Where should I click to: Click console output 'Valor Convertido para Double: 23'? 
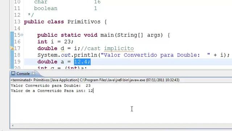pyautogui.click(x=51, y=86)
